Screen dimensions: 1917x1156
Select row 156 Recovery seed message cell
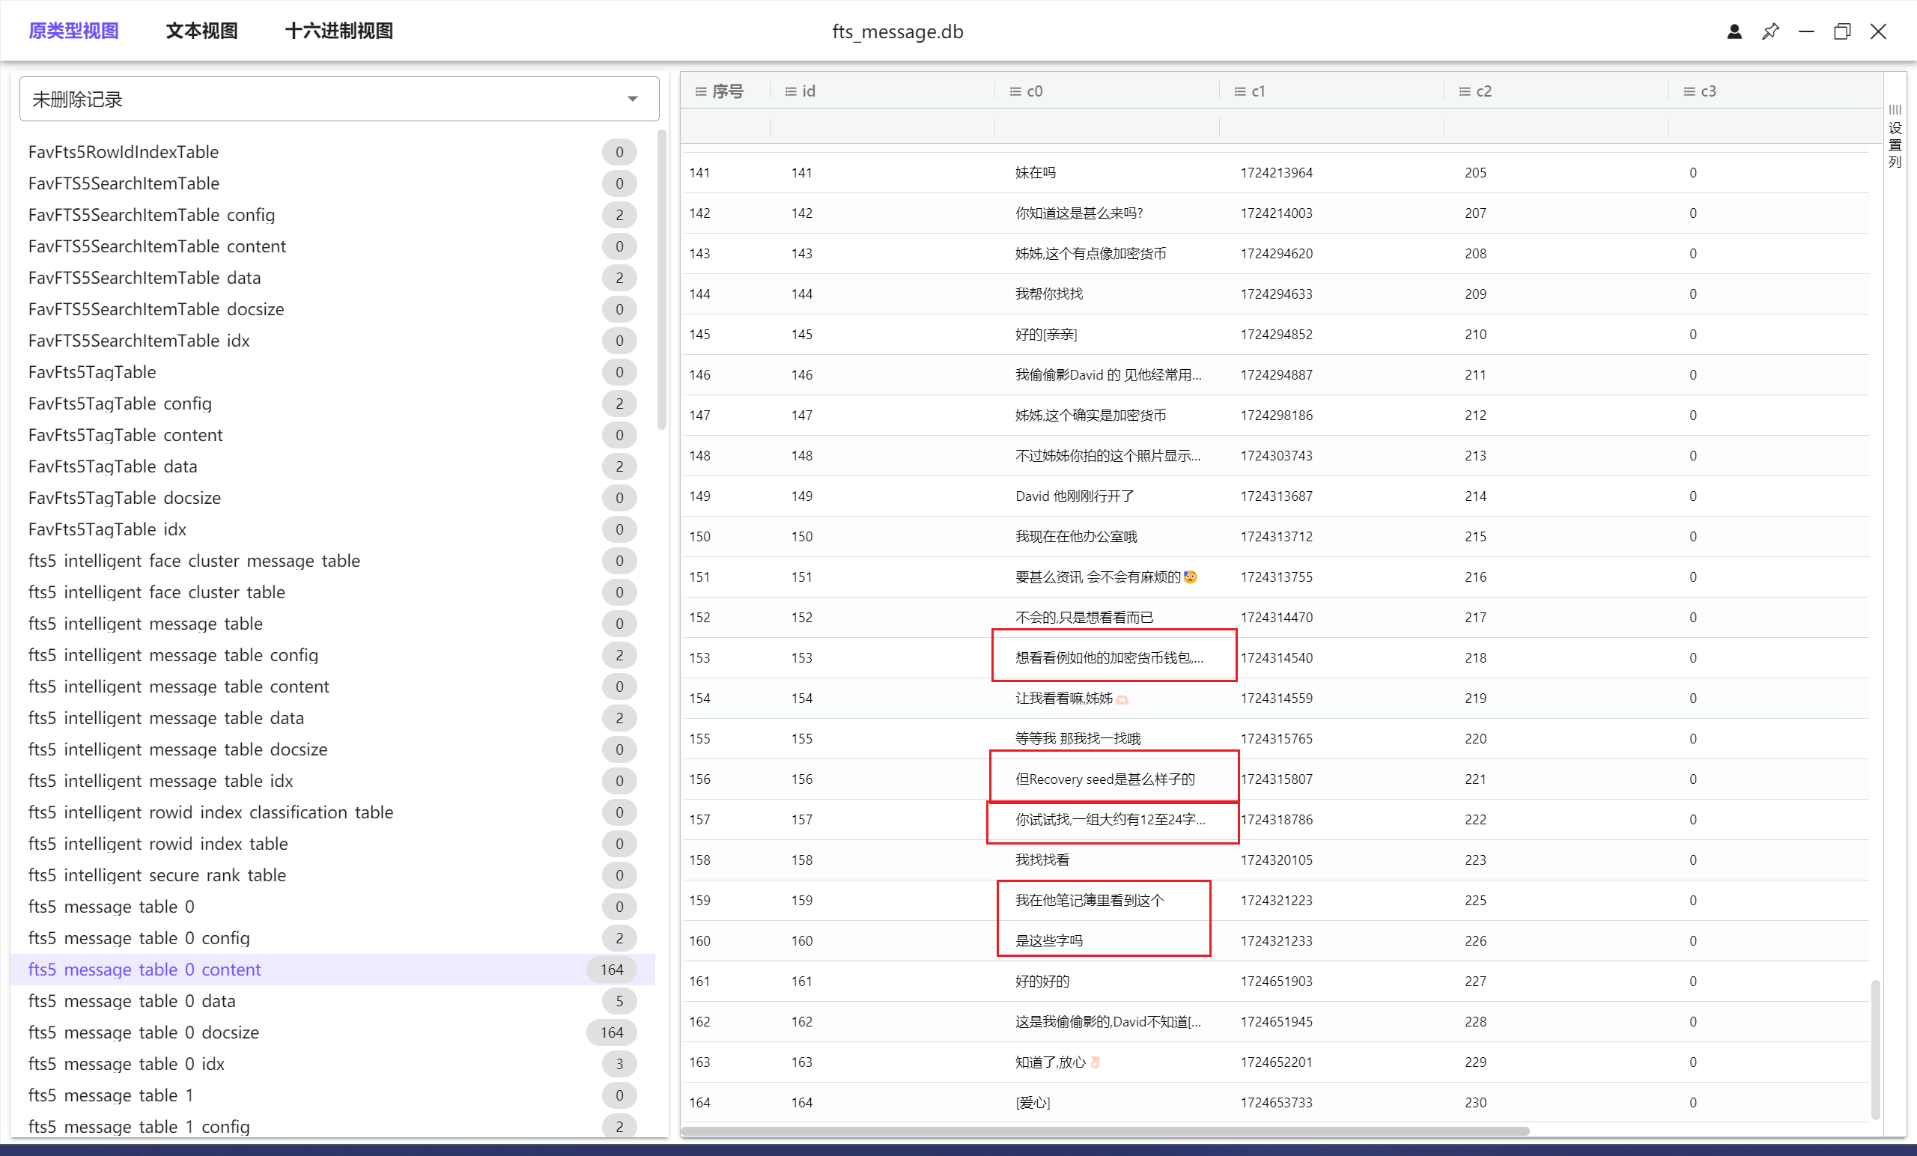tap(1105, 779)
